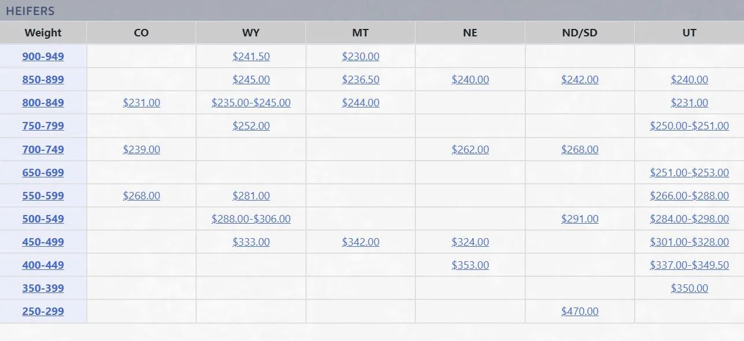Select the 650-699 weight class link
The width and height of the screenshot is (744, 341).
(x=43, y=173)
